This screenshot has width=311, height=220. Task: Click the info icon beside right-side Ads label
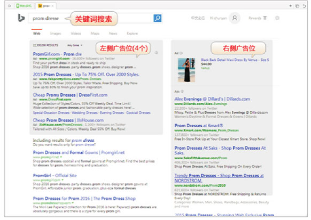pos(182,92)
